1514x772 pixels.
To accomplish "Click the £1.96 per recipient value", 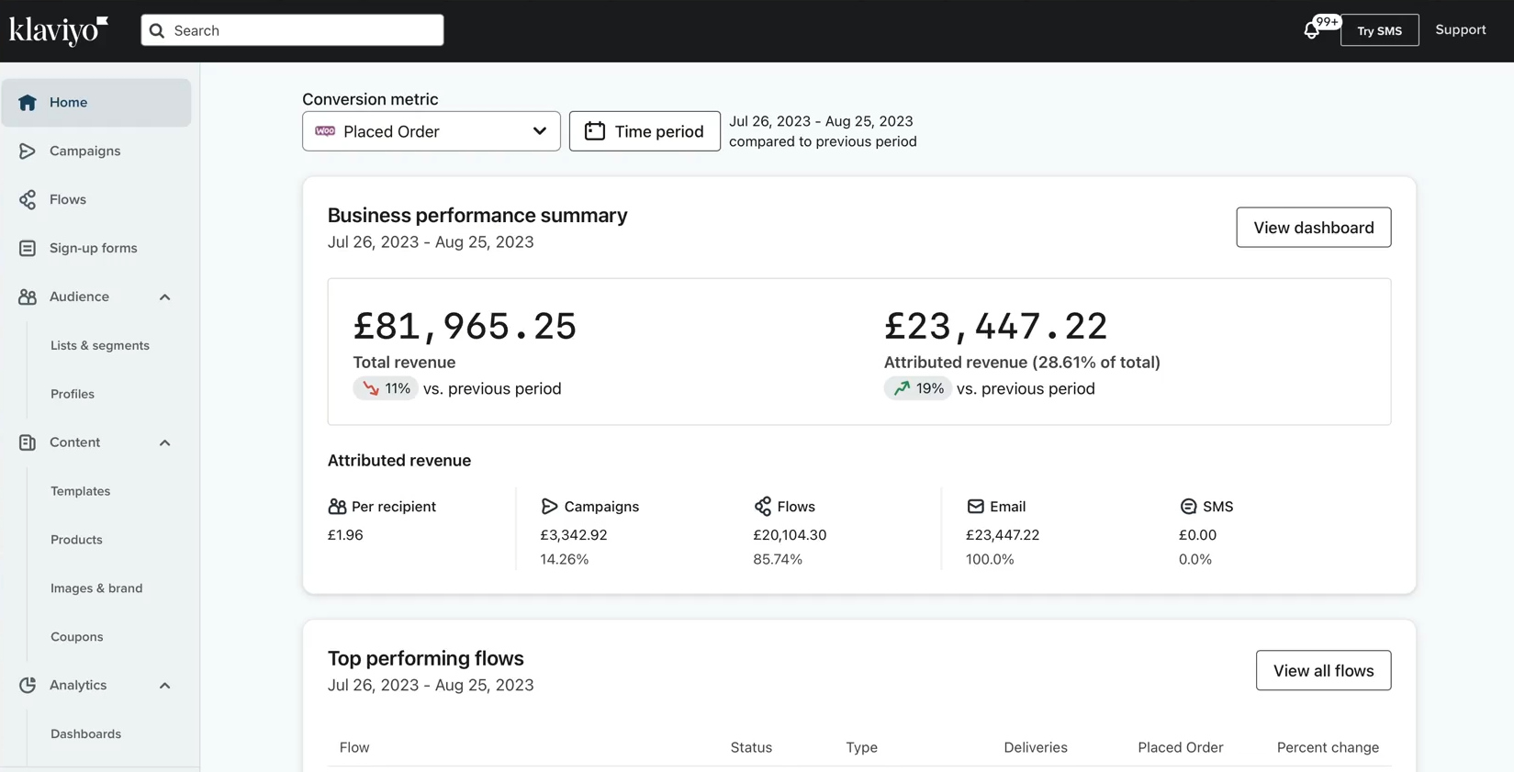I will (x=345, y=535).
